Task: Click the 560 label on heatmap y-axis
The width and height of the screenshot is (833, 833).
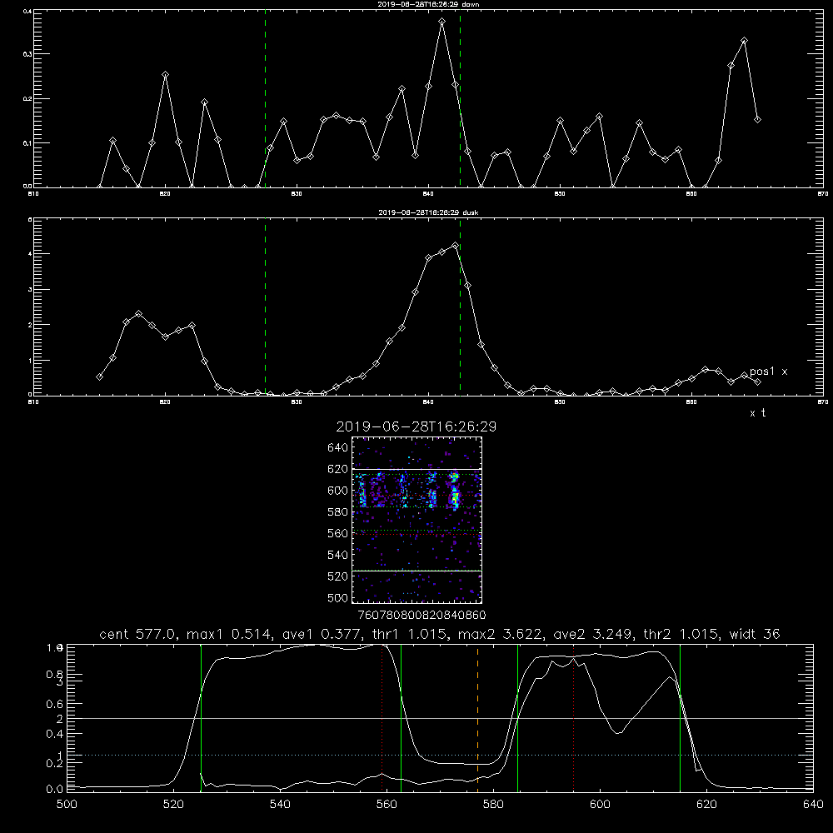Action: [338, 533]
